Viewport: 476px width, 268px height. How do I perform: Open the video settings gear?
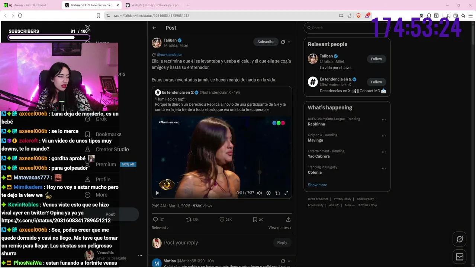pos(268,193)
